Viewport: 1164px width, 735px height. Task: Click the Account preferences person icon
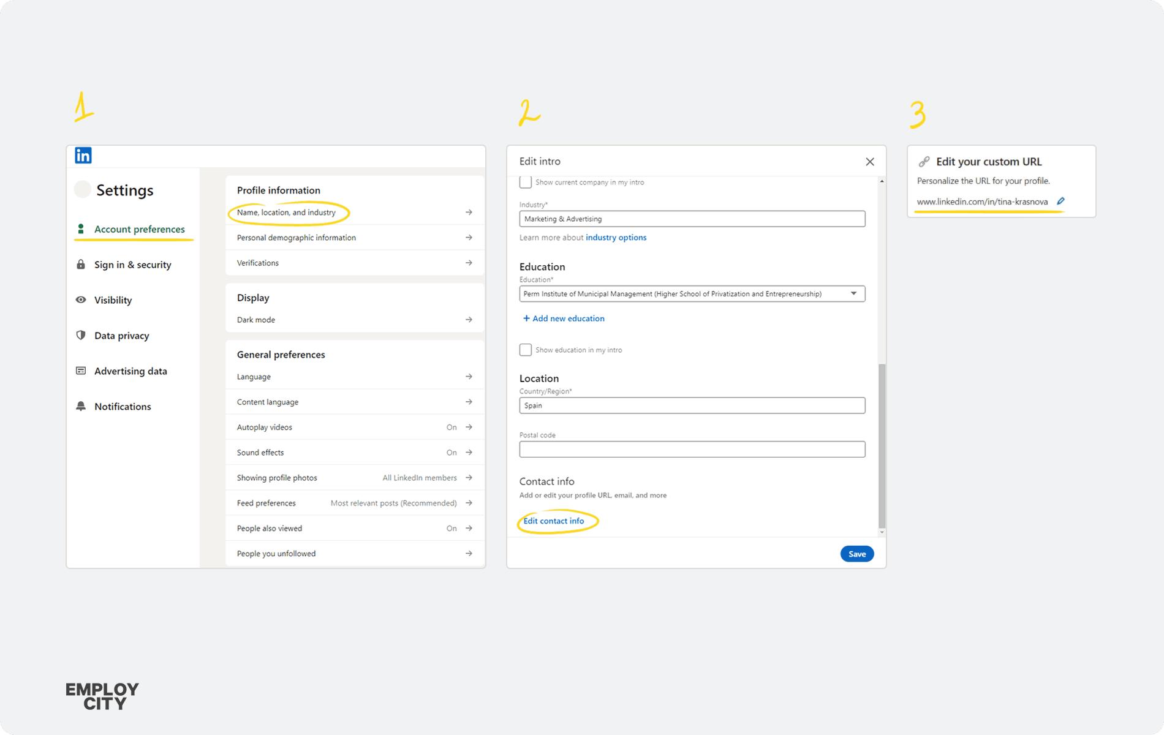point(81,229)
